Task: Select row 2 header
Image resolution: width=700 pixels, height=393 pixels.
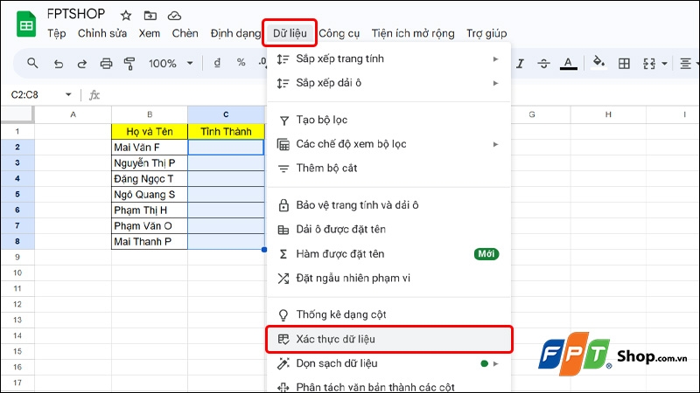Action: coord(17,147)
